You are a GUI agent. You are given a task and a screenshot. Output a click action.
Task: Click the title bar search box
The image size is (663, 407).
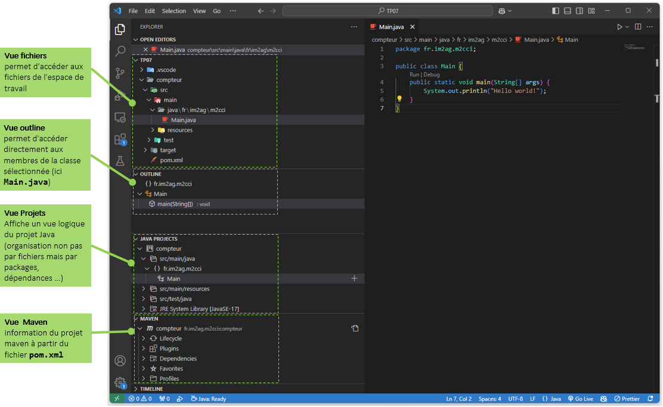tap(388, 11)
